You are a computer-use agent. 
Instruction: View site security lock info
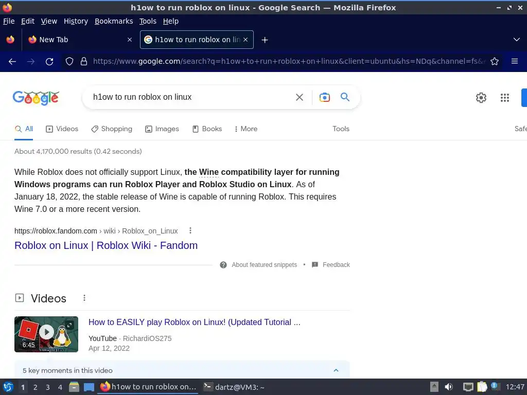pos(84,62)
